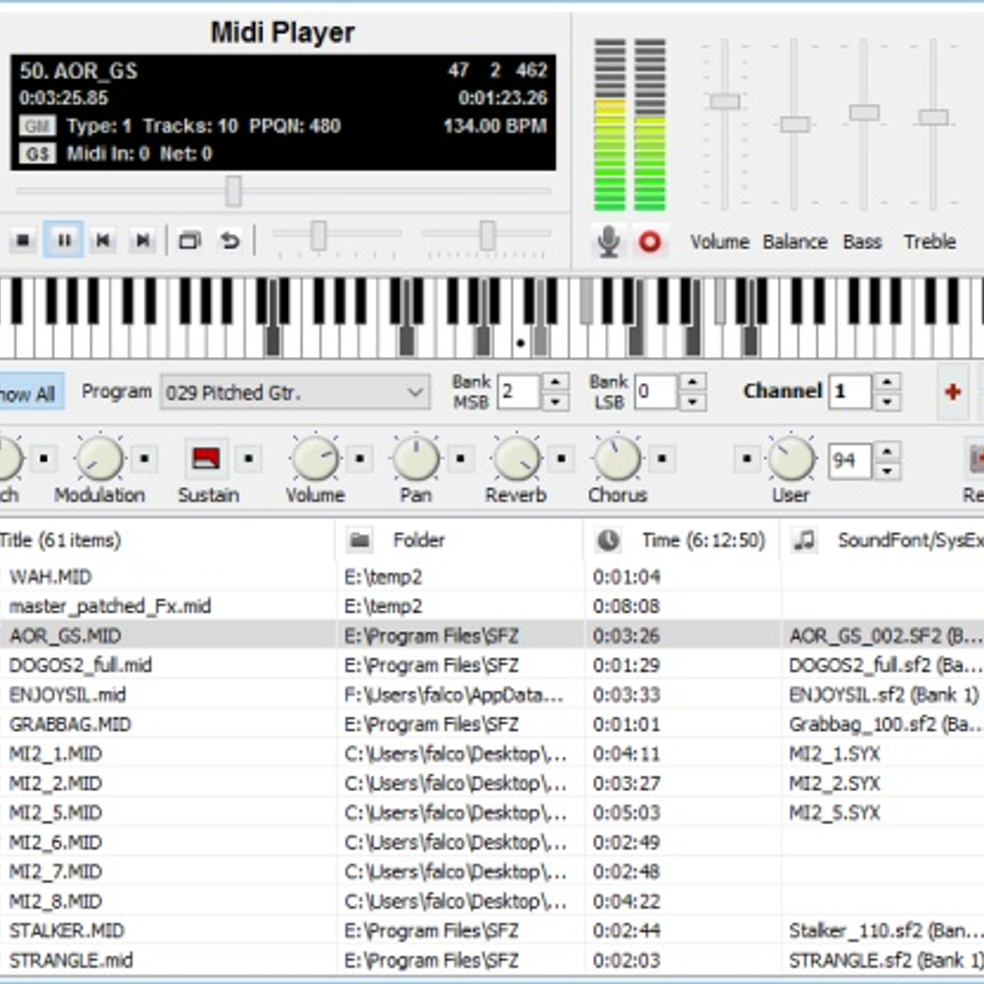Click the repeat loop icon

click(230, 240)
